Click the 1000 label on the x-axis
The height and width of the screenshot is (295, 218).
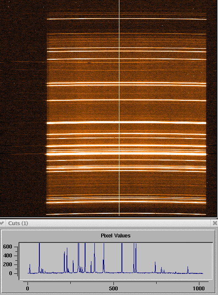pos(199,288)
